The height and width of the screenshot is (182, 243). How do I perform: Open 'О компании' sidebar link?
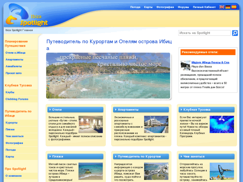(x=21, y=176)
